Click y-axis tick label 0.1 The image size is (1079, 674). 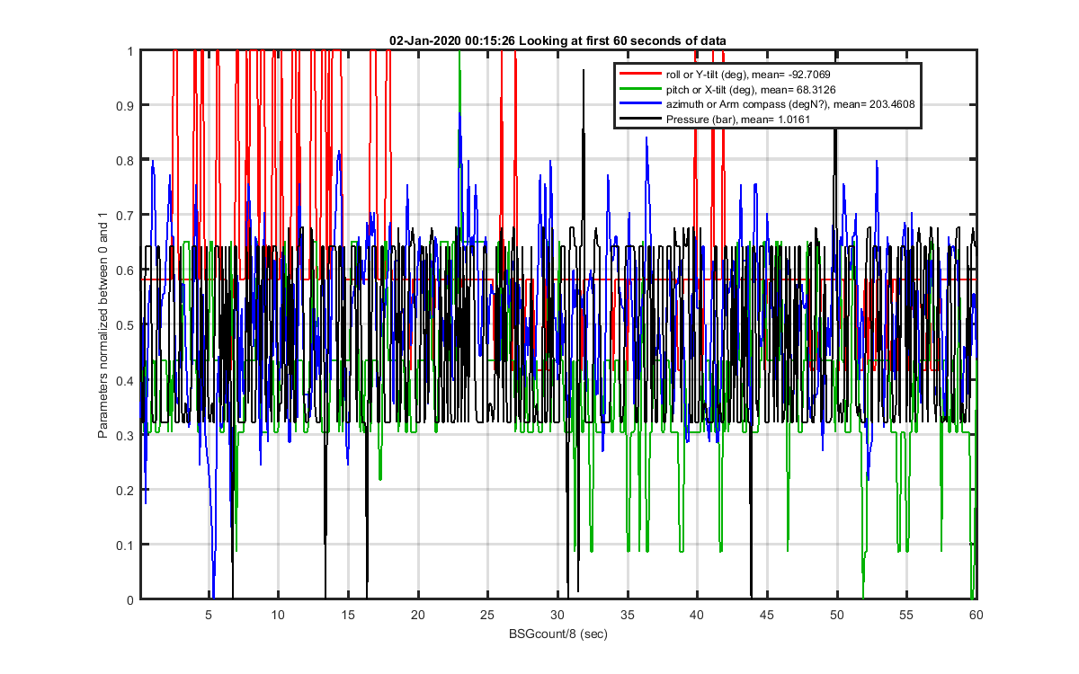tap(125, 545)
